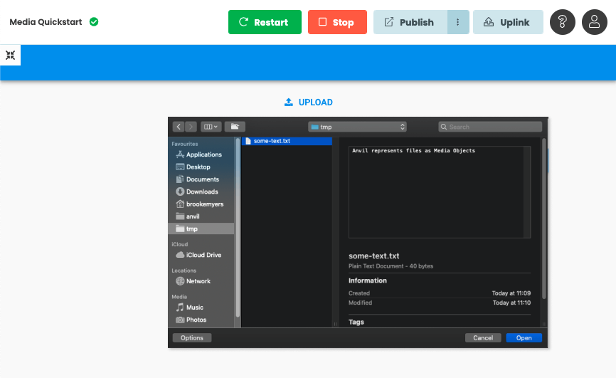Click the sidebar scrollbar
The image size is (616, 378).
(238, 227)
